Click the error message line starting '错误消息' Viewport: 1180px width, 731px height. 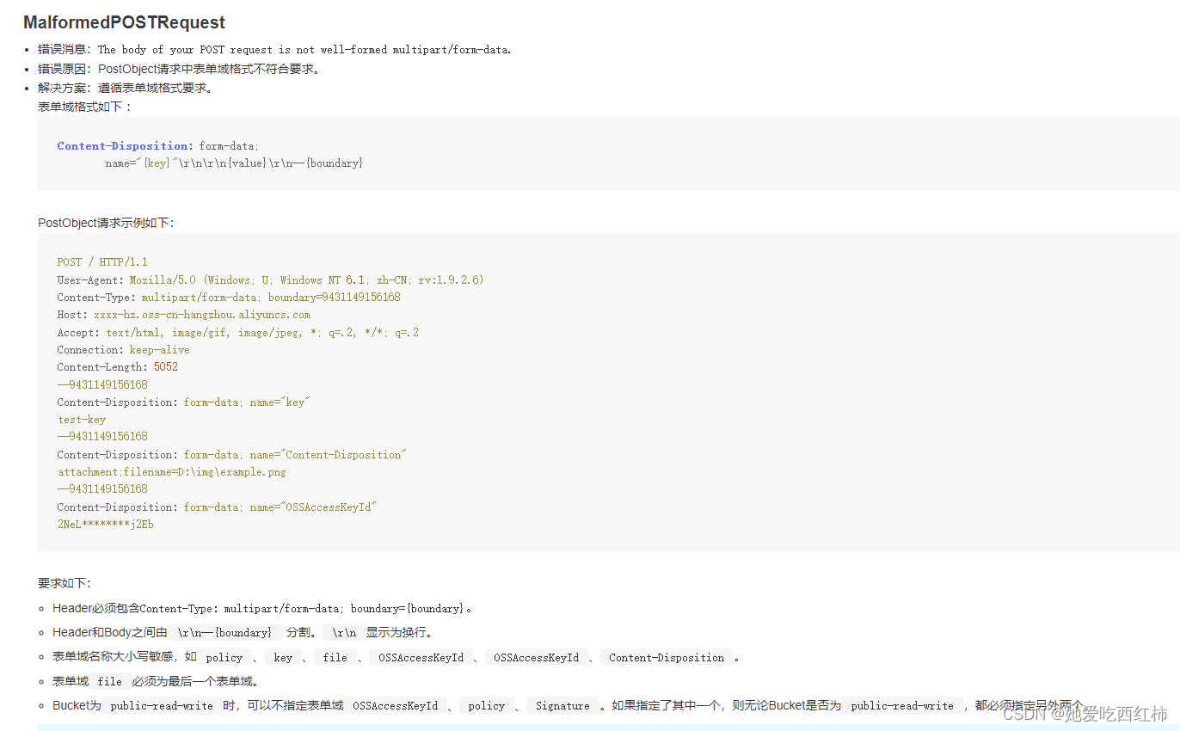(x=274, y=49)
